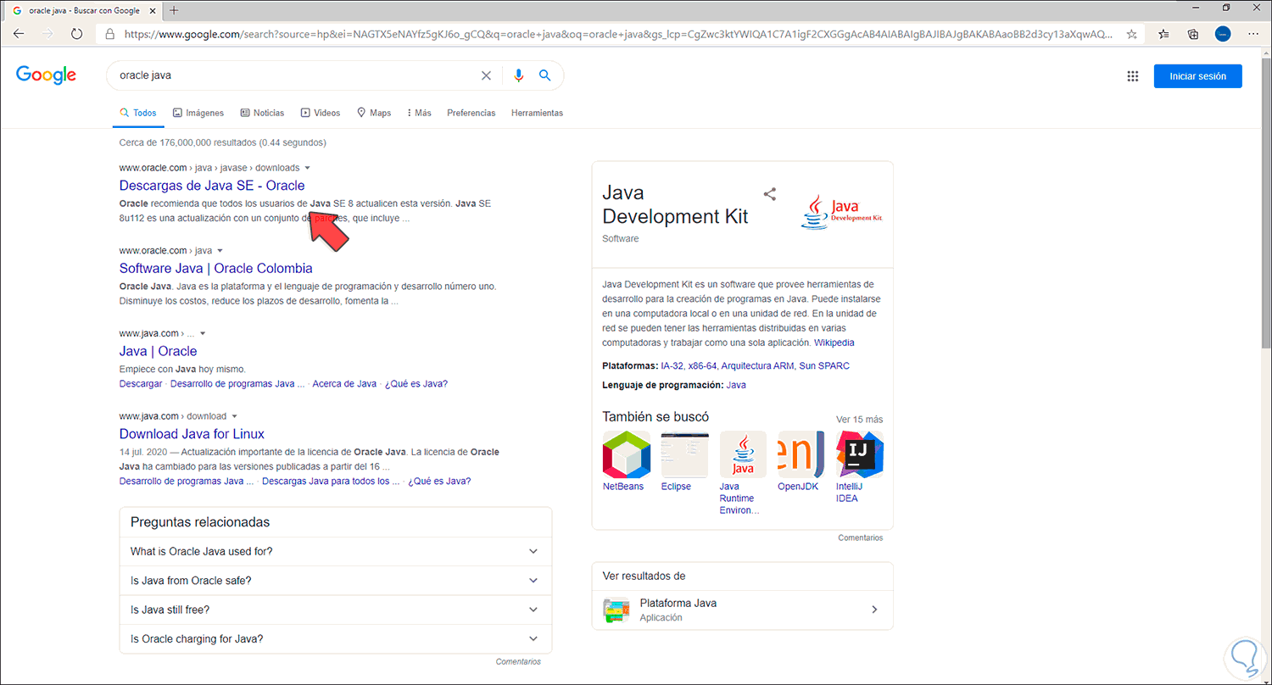Open the 'Java | Oracle' result
The height and width of the screenshot is (685, 1272).
point(158,351)
